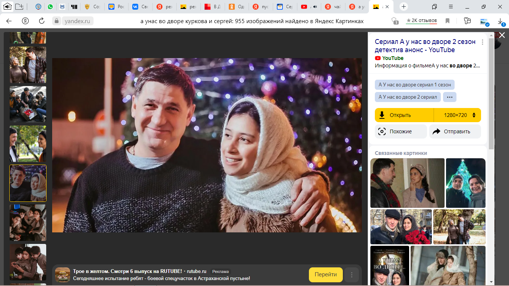The image size is (509, 286).
Task: Open the first related image thumbnail
Action: [x=407, y=183]
